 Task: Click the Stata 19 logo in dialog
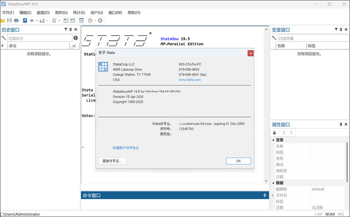point(103,67)
